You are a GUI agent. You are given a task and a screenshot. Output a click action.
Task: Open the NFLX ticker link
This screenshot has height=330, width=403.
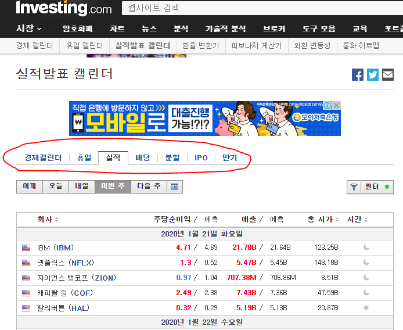click(x=81, y=263)
